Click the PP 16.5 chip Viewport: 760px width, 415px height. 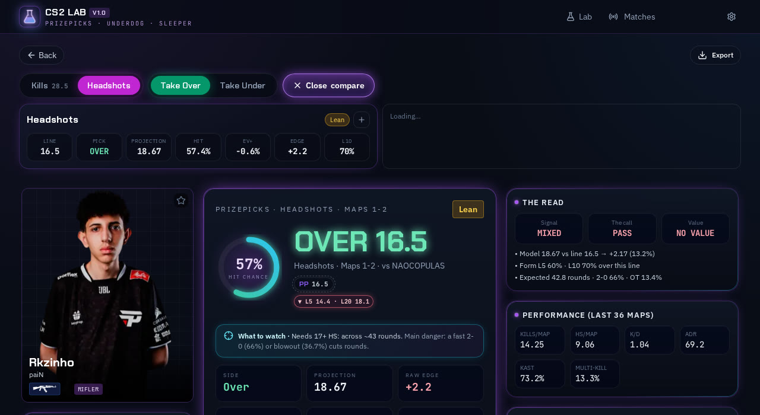point(314,284)
